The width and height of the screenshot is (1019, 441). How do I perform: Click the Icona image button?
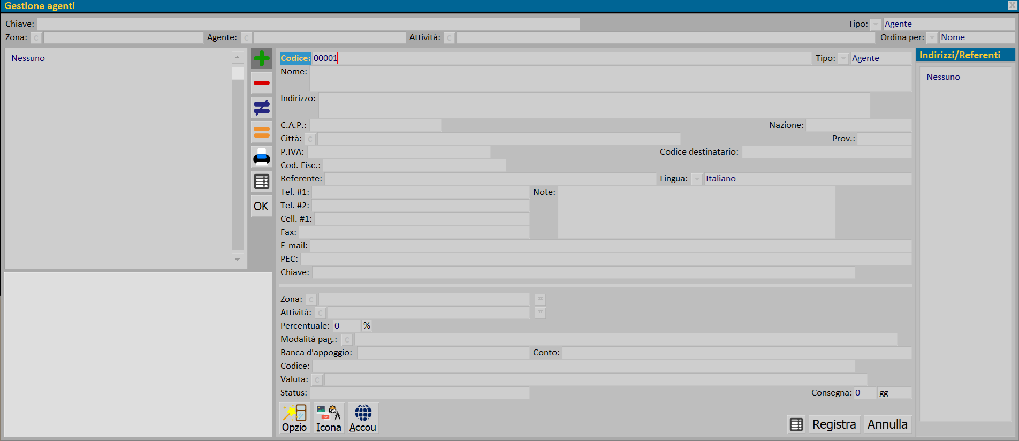tap(329, 418)
